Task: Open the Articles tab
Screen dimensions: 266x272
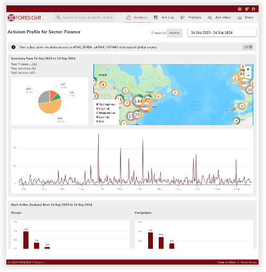Action: (x=164, y=17)
